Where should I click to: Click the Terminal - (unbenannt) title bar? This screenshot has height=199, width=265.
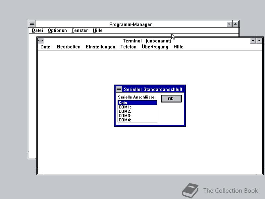[147, 41]
